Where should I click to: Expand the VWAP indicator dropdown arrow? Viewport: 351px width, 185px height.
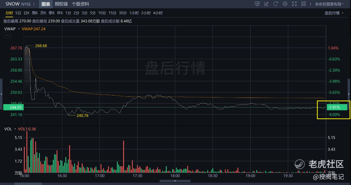pyautogui.click(x=19, y=29)
